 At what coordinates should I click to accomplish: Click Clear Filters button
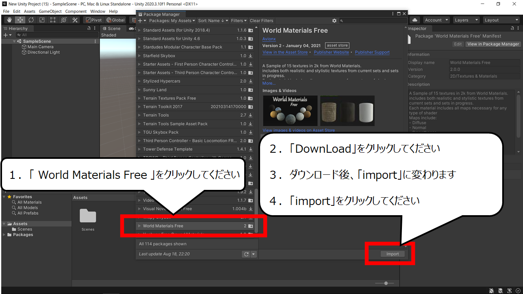[x=261, y=20]
